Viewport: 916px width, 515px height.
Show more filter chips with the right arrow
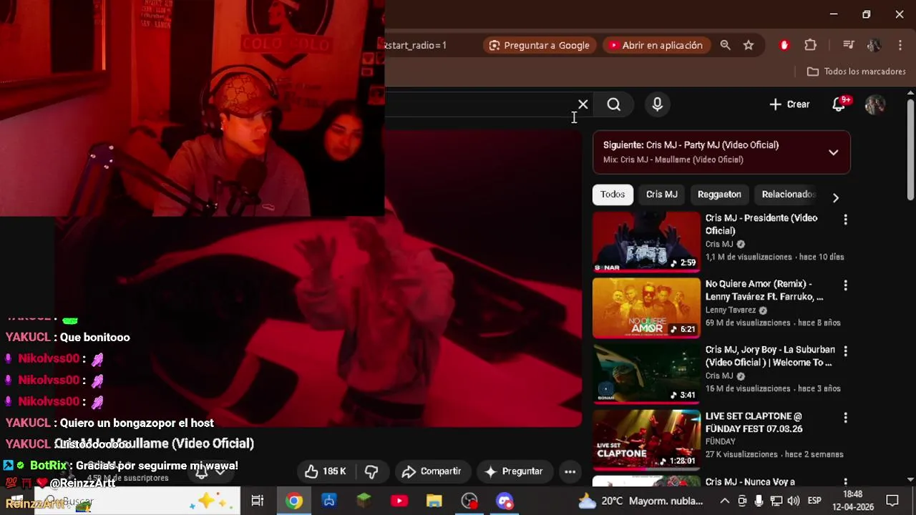click(835, 197)
